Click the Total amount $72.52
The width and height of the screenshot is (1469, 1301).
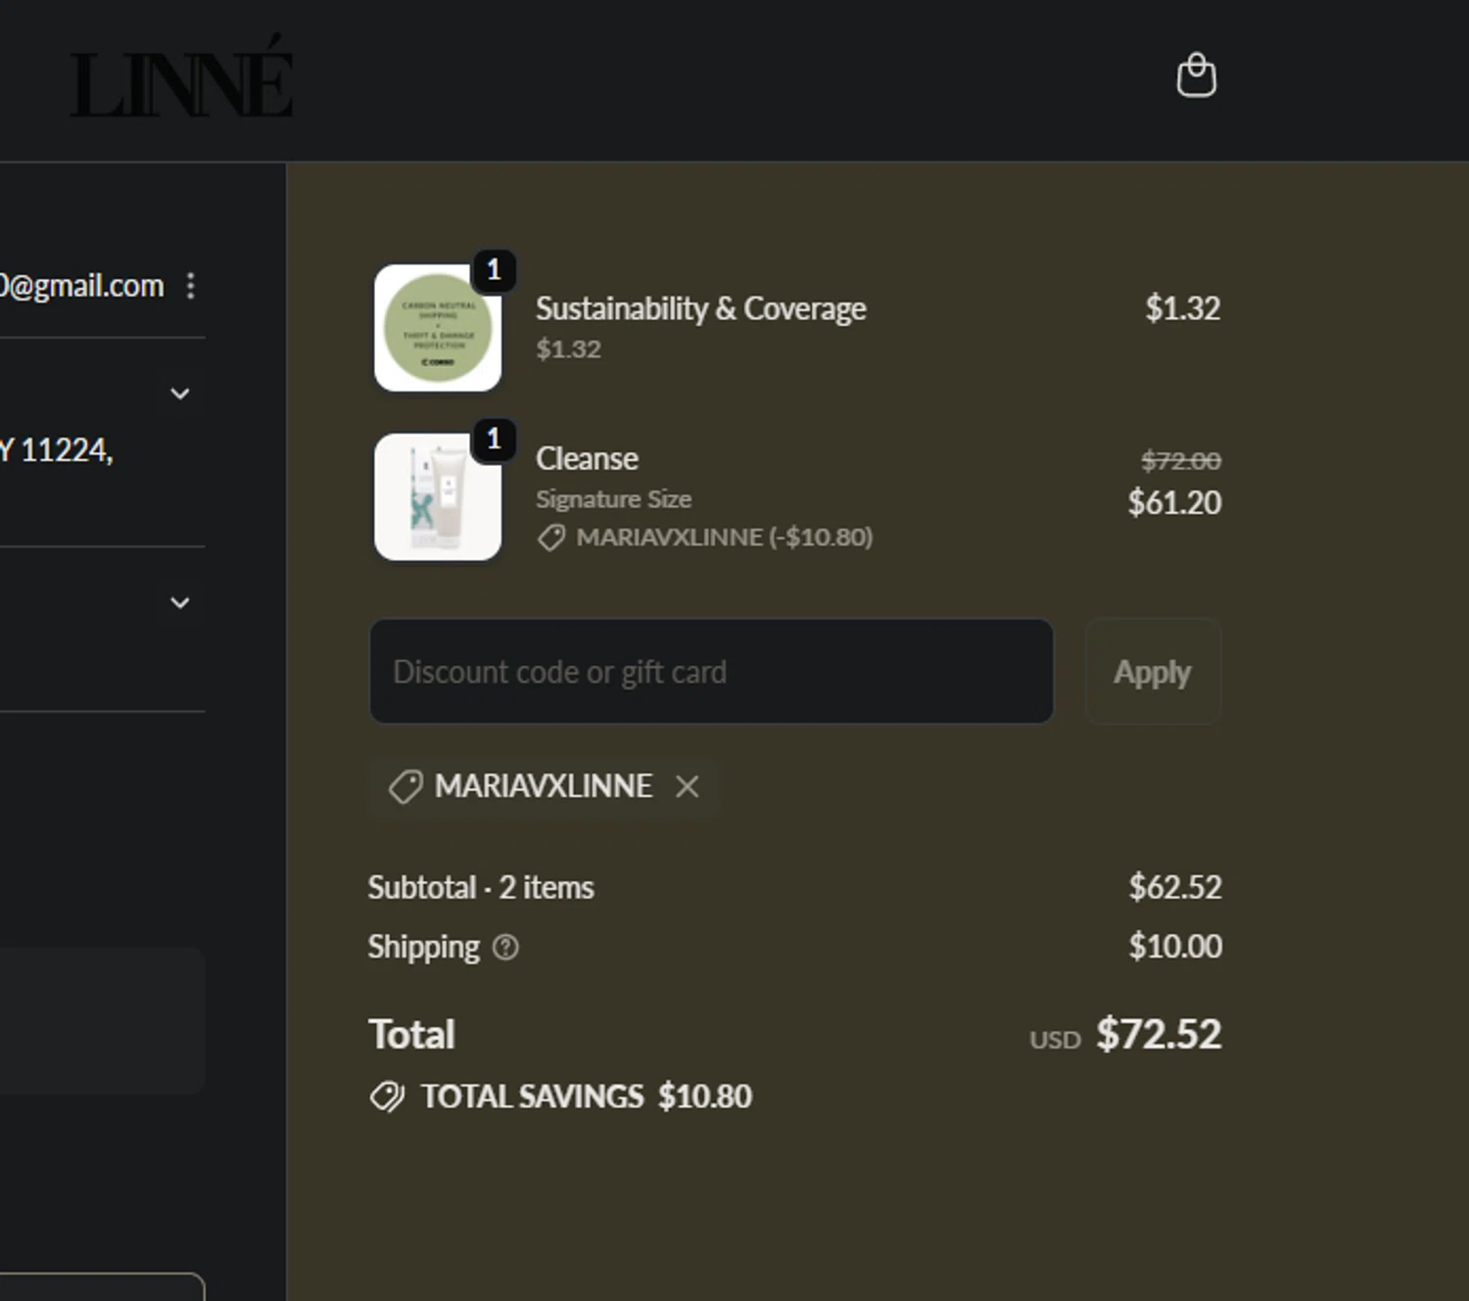pos(1159,1035)
